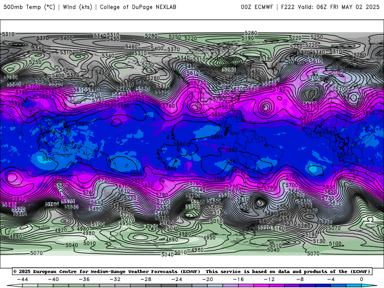Click the -44 color scale label
Viewport: 384px width, 288px height.
point(23,279)
